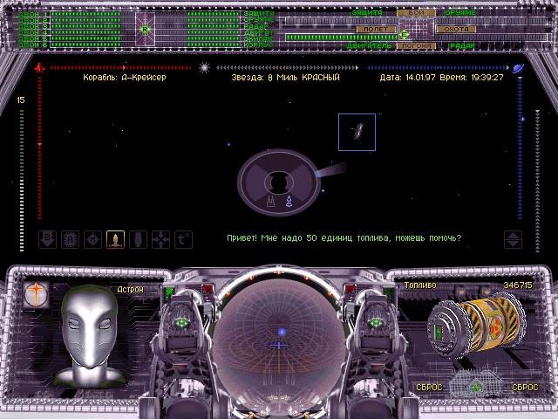
Task: Click the fuel canister image
Action: (476, 325)
